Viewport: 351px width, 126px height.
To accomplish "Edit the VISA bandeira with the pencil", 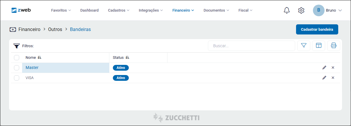I will 324,78.
